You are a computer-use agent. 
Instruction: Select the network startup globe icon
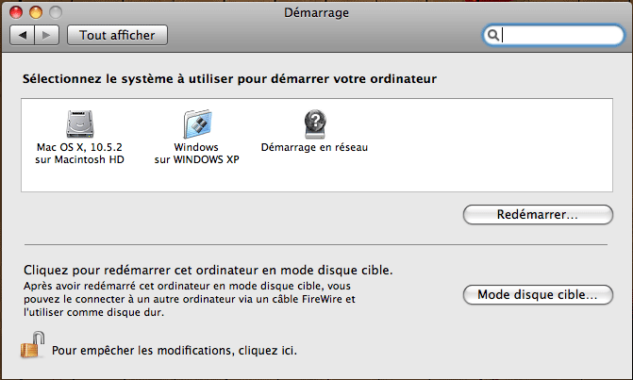point(314,124)
